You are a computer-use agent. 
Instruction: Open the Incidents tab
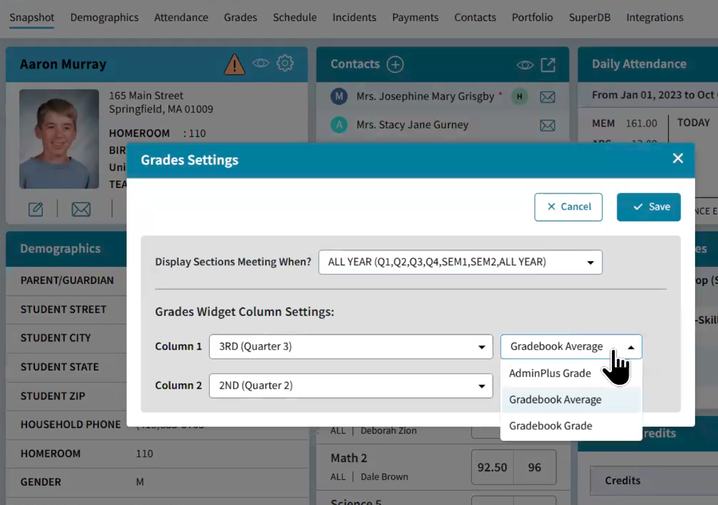pyautogui.click(x=354, y=17)
